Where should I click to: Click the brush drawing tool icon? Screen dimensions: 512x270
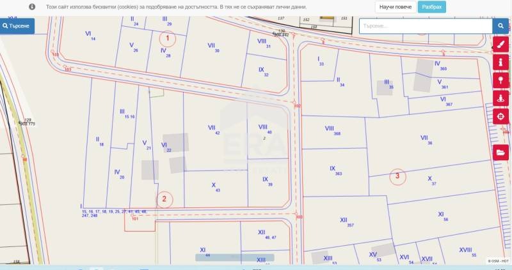(500, 45)
